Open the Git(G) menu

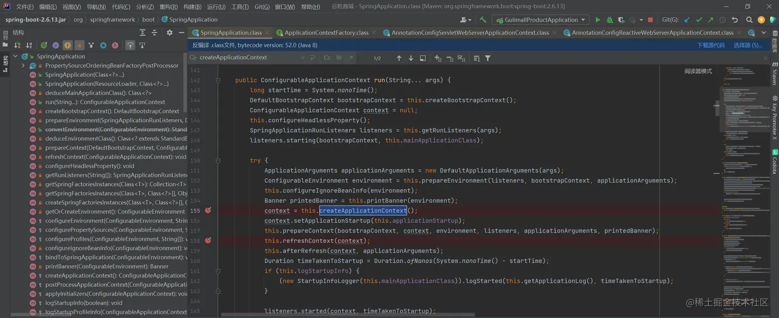262,7
